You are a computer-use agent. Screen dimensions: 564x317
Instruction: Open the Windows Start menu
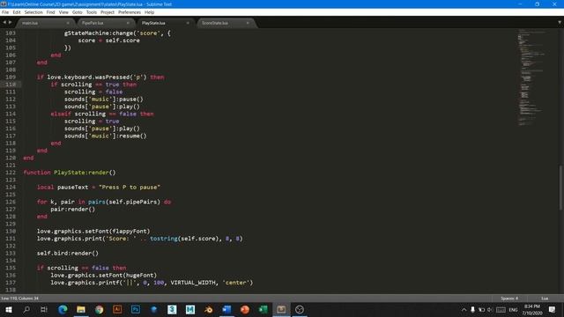pyautogui.click(x=9, y=309)
